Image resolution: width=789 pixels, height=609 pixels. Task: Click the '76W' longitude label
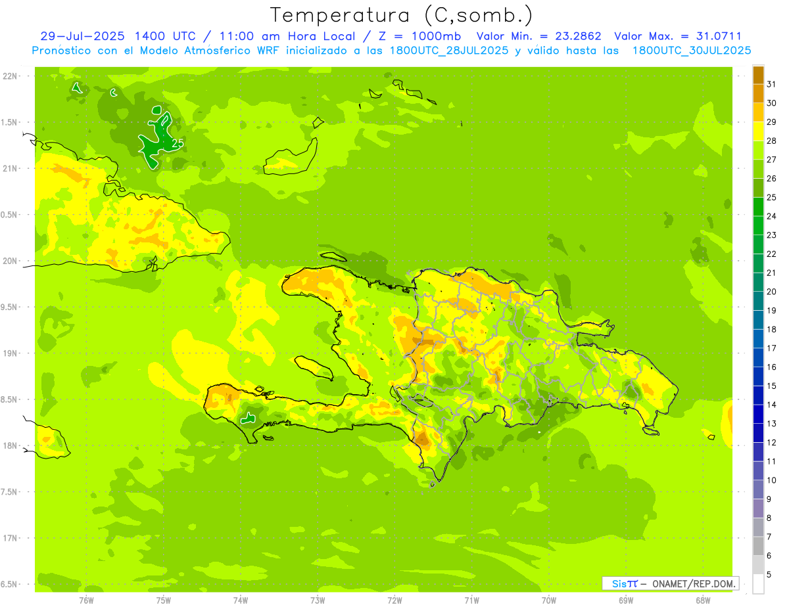pyautogui.click(x=86, y=600)
